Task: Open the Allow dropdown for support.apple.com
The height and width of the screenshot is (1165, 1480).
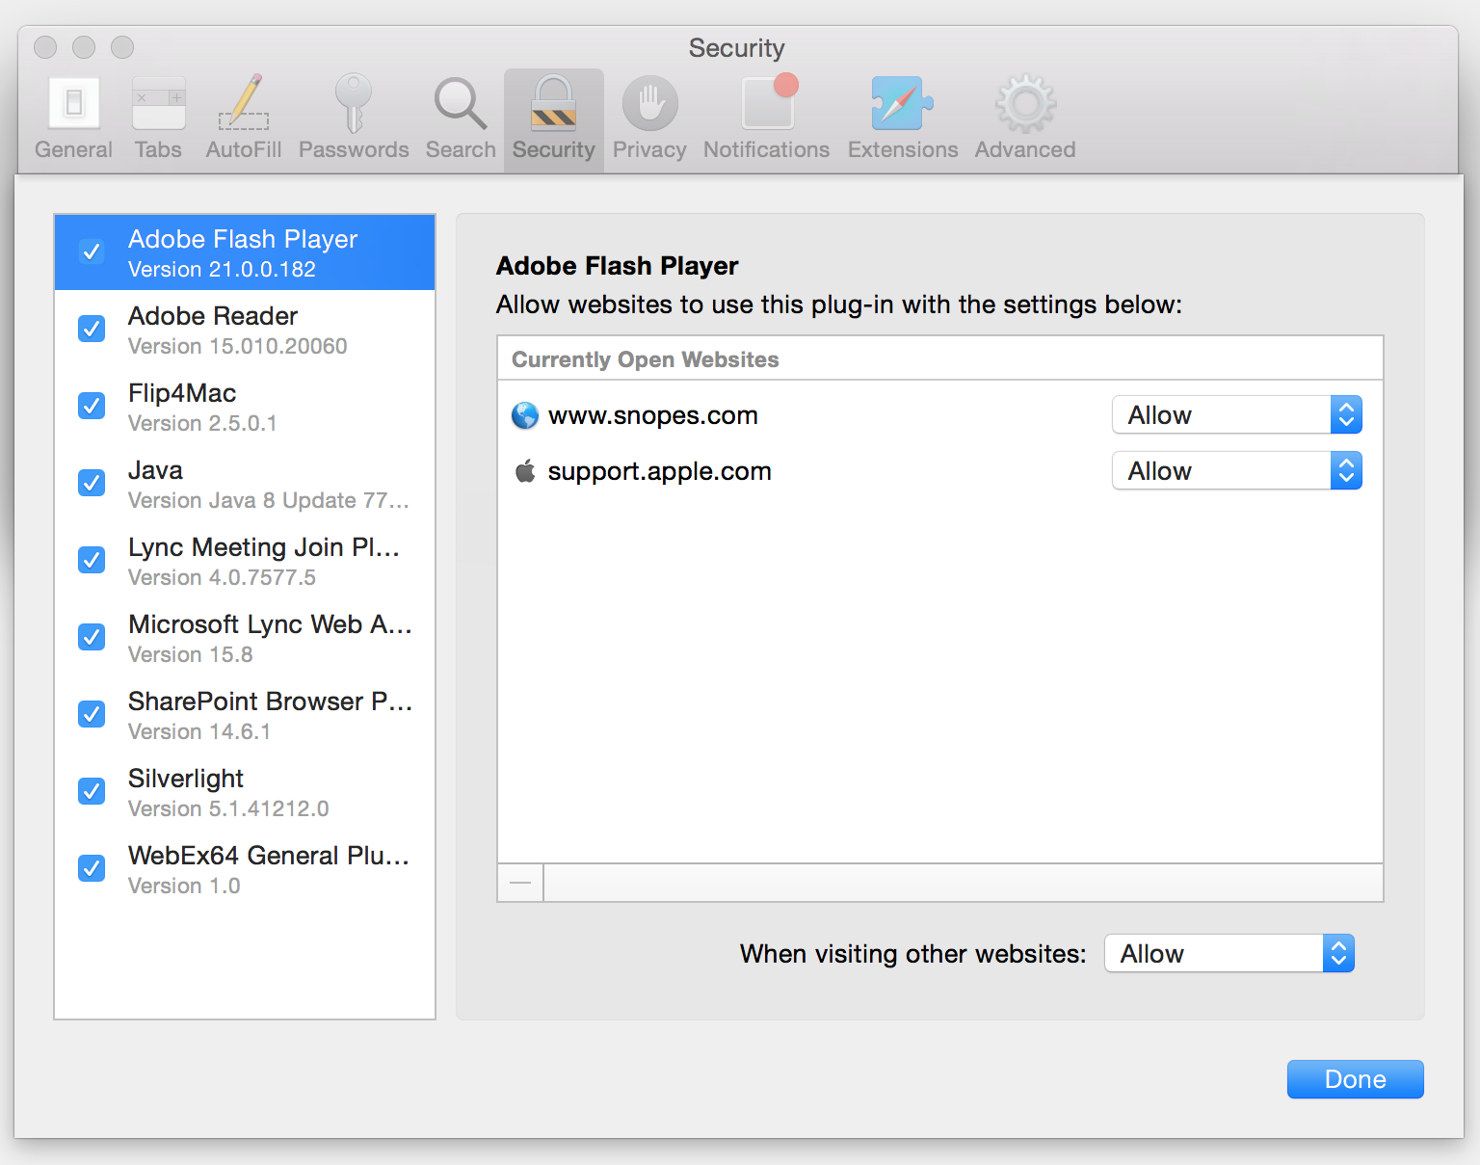Action: [1237, 471]
